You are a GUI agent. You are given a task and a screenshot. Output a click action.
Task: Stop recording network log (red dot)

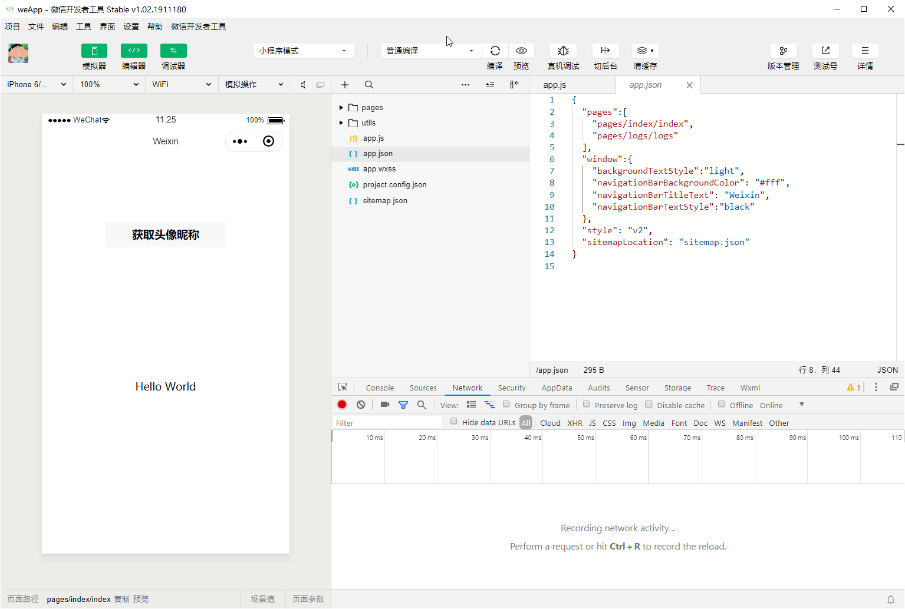[342, 405]
